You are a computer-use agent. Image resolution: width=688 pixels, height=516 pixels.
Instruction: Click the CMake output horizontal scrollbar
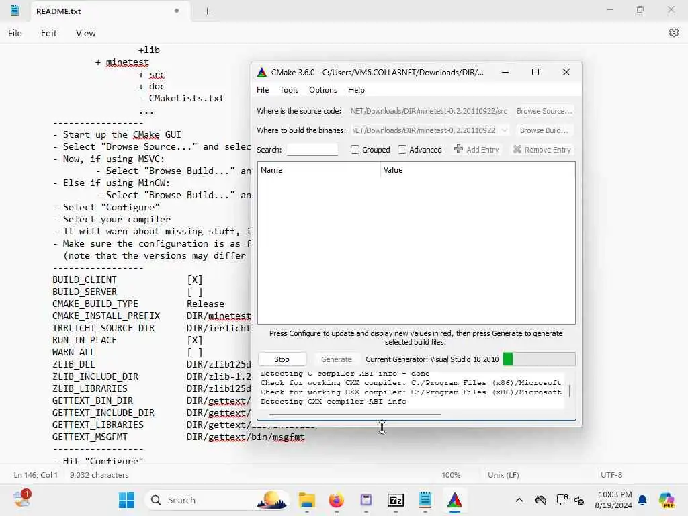click(x=355, y=414)
